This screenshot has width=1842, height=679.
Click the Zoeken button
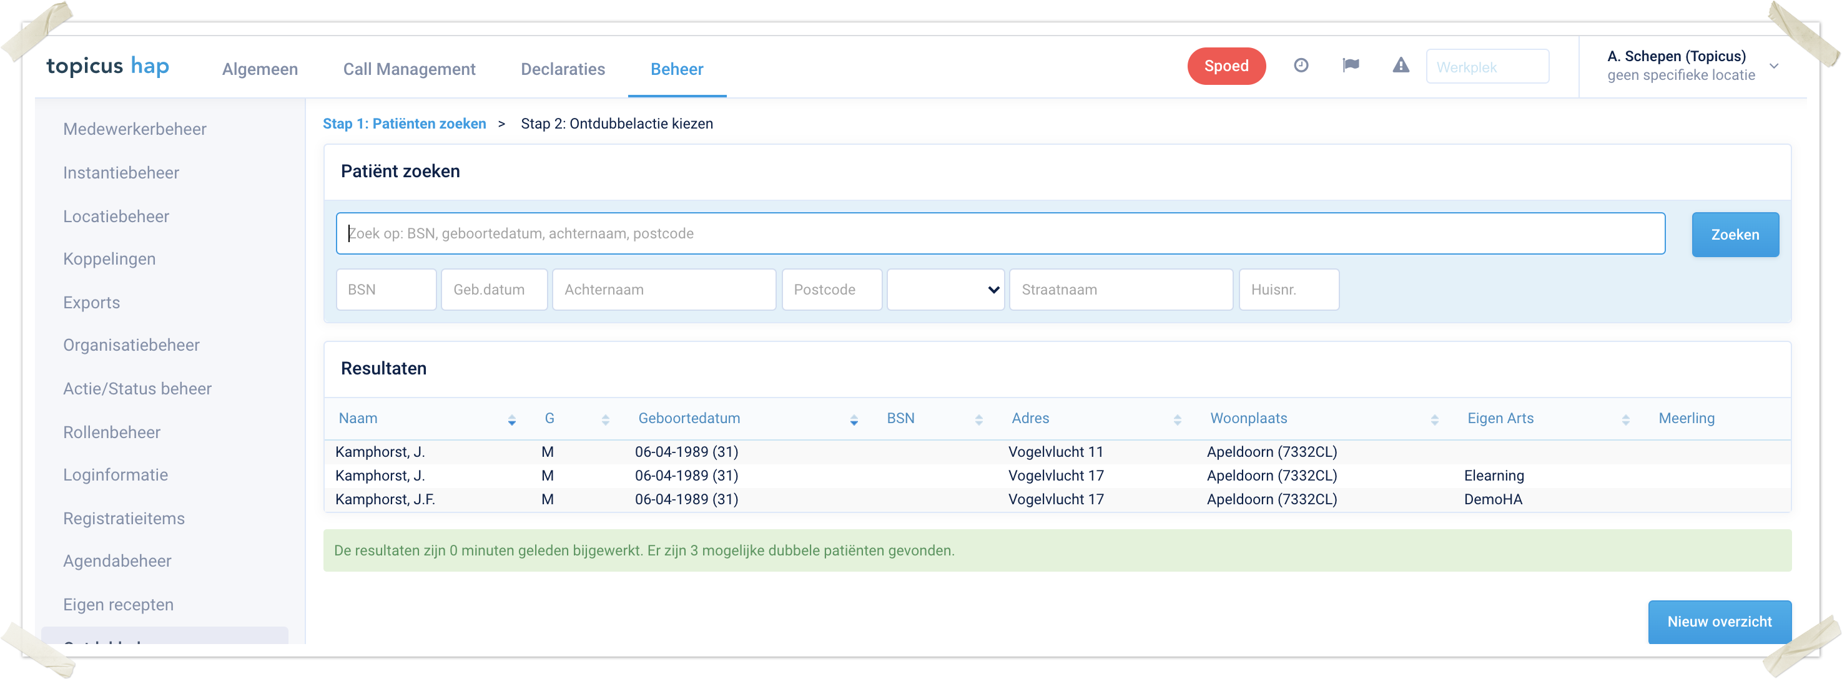[1734, 235]
